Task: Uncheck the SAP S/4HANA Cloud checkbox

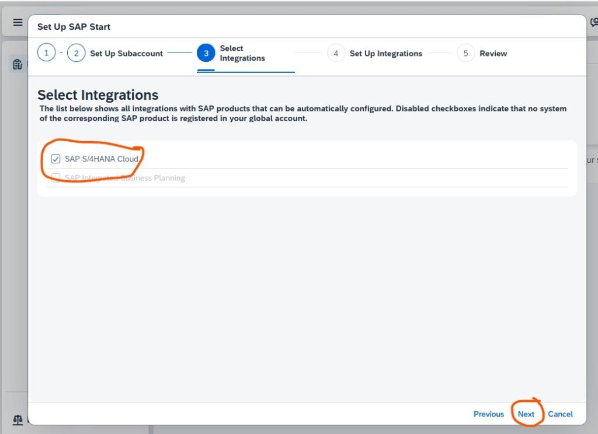Action: (56, 159)
